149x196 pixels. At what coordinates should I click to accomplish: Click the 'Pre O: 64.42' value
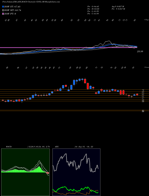tap(93, 6)
